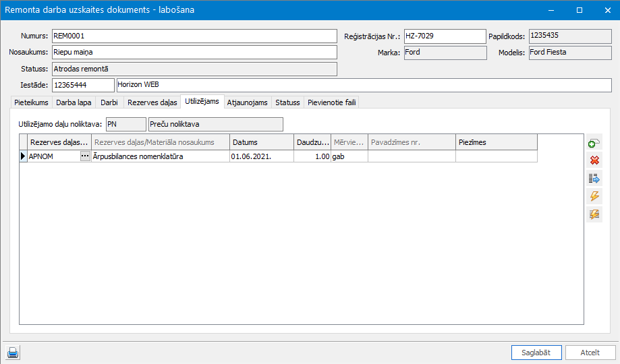Open the lookup ellipsis in the APNOM cell
This screenshot has height=364, width=620.
(85, 156)
